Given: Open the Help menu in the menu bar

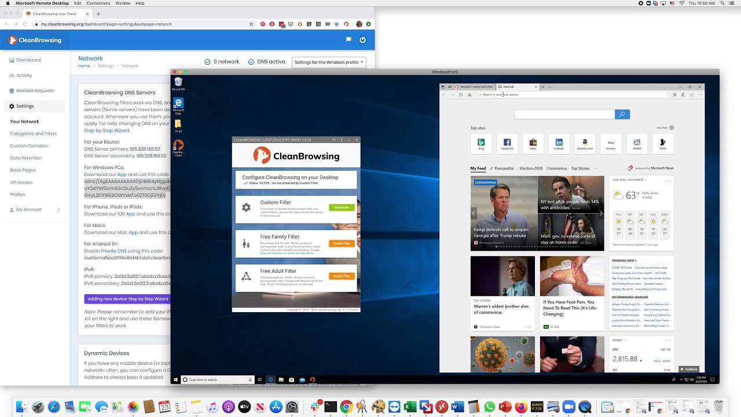Looking at the screenshot, I should point(140,3).
